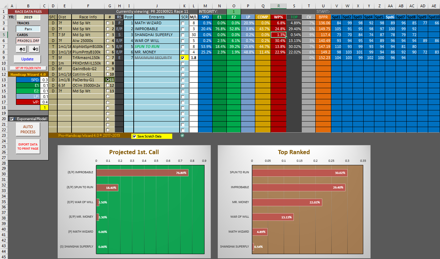Select column R header
440x259 pixels.
click(x=279, y=6)
